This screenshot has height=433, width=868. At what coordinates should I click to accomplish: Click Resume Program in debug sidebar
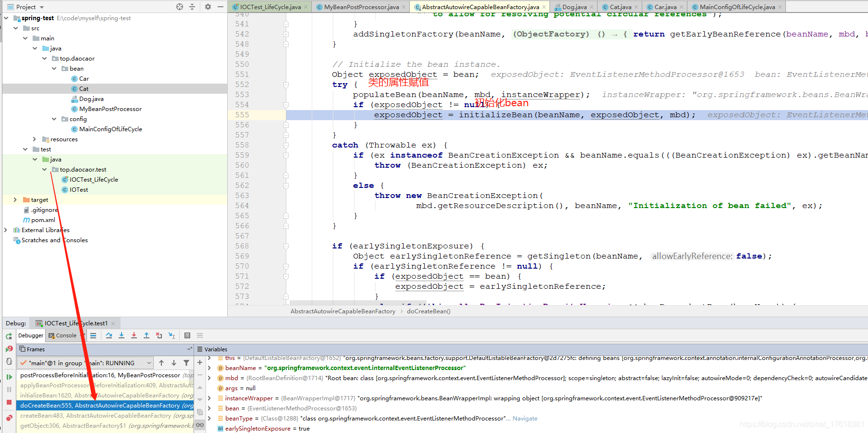9,377
